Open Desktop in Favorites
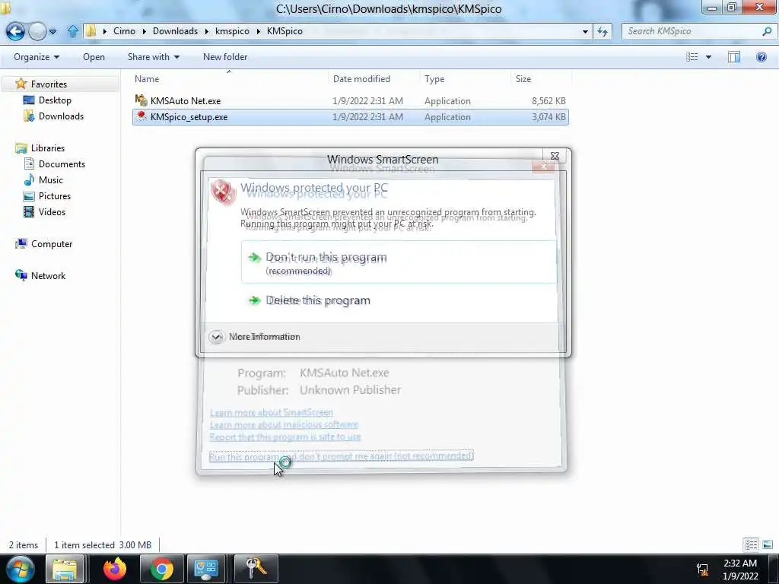Screen dimensions: 779x584 [55, 100]
